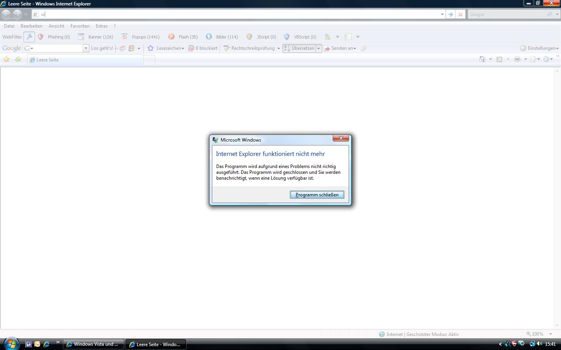Open the Ansicht menu
The width and height of the screenshot is (561, 350).
tap(56, 26)
